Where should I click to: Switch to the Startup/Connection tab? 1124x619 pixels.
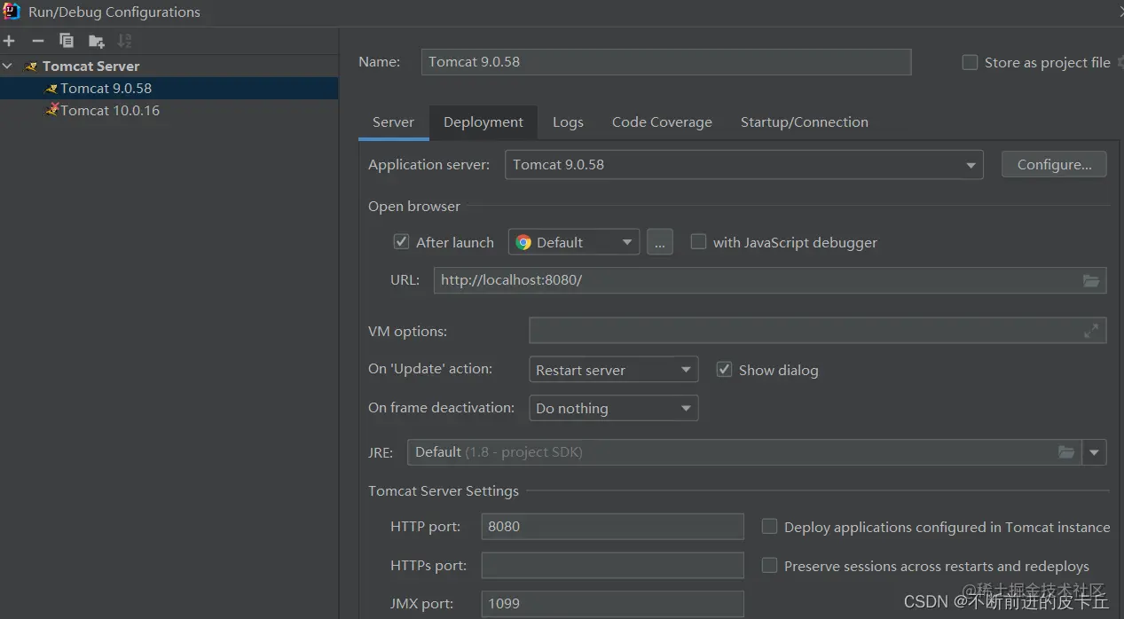coord(804,122)
